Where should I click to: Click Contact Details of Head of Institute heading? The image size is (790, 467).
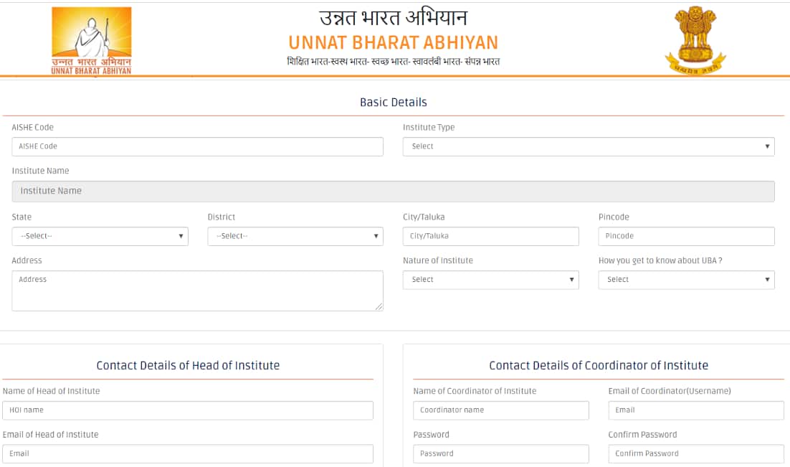tap(188, 366)
